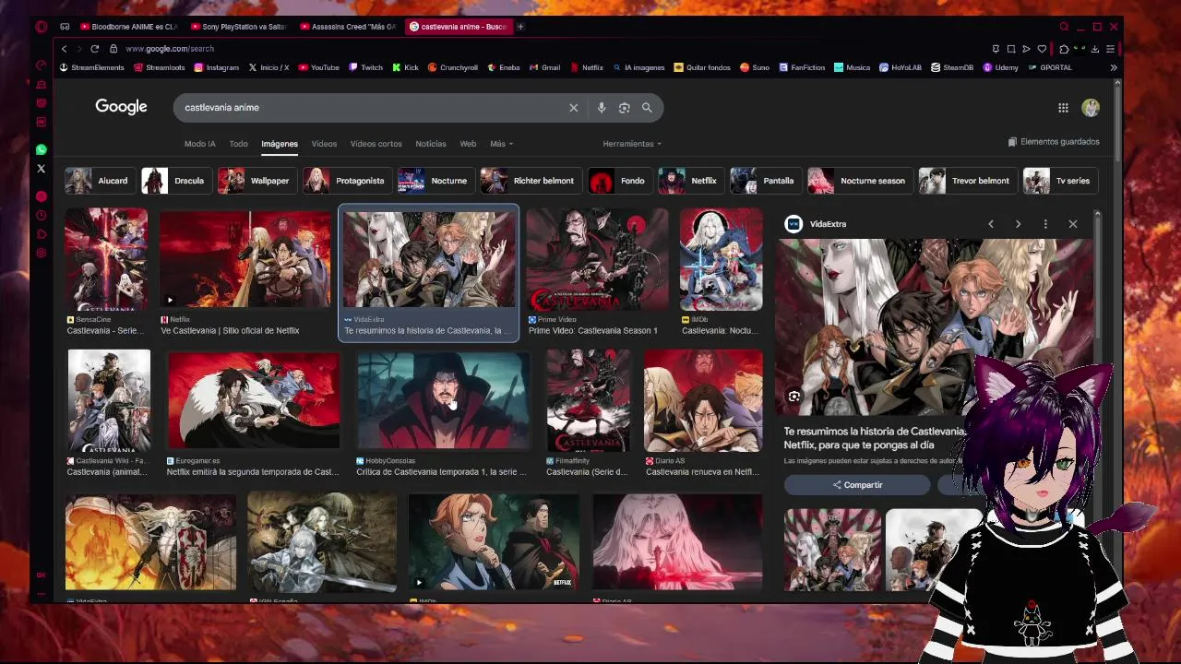Open SteamDB bookmark
1181x664 pixels.
pyautogui.click(x=952, y=67)
